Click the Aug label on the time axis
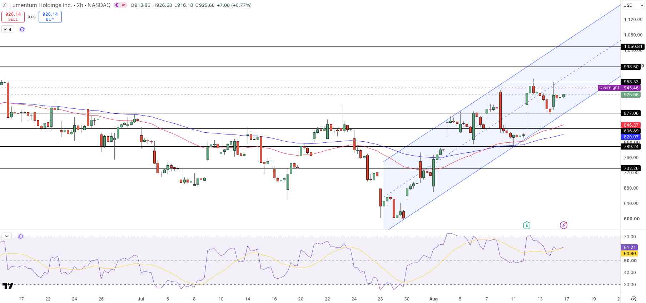This screenshot has width=646, height=303. tap(433, 299)
